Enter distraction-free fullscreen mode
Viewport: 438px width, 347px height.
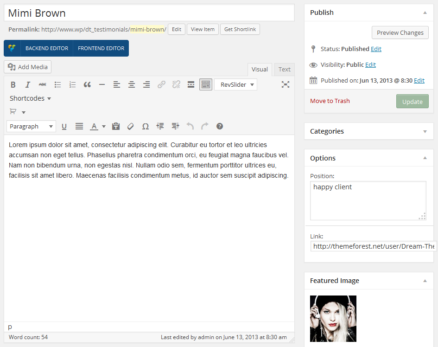pos(286,84)
